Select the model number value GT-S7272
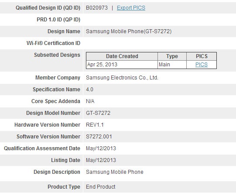Screen dimensions: 236x193 (x=98, y=113)
